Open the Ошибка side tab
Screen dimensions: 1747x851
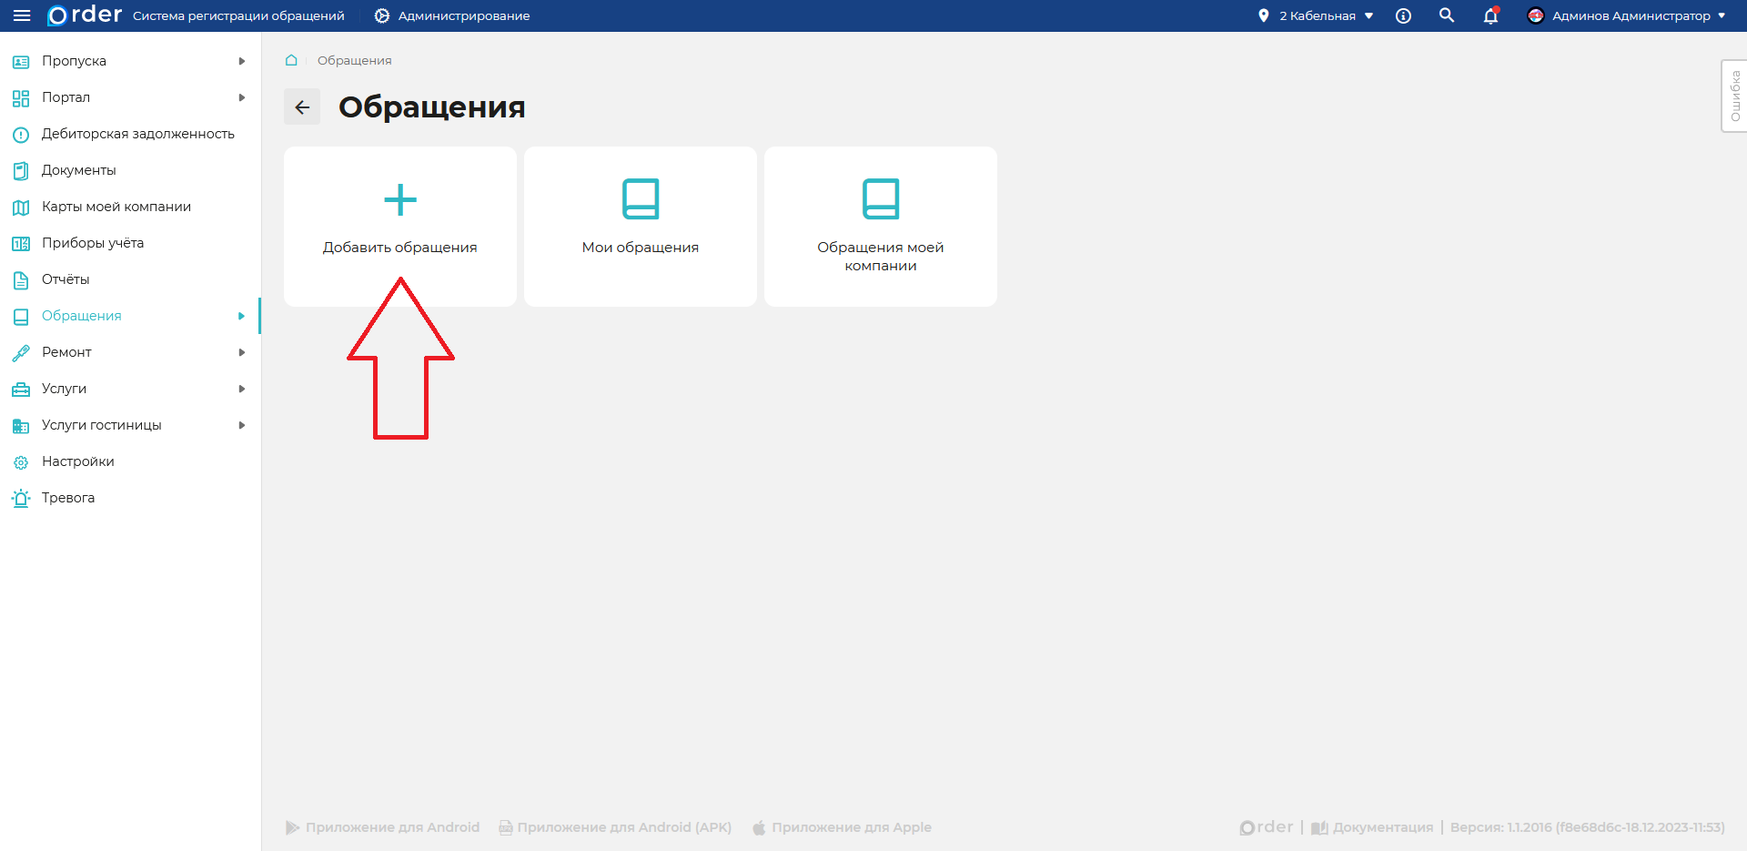point(1734,96)
